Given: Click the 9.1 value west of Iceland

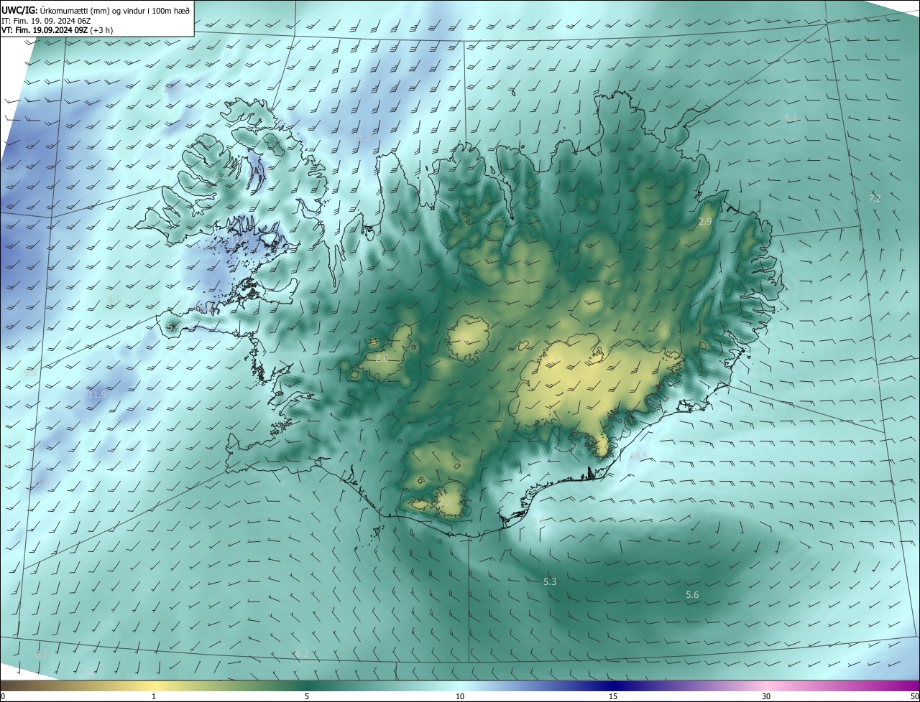Looking at the screenshot, I should coord(114,299).
